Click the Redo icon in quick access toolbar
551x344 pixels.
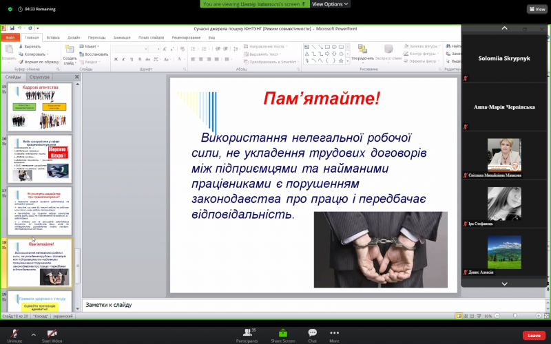click(30, 28)
